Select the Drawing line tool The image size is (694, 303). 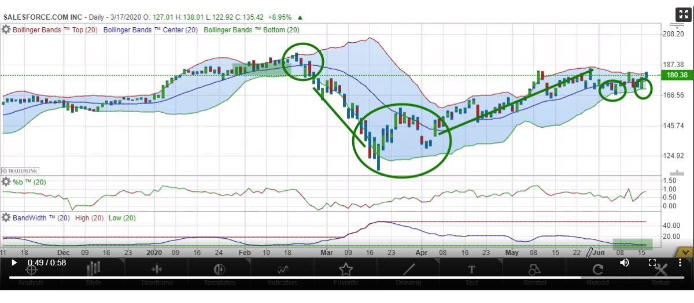tap(409, 274)
